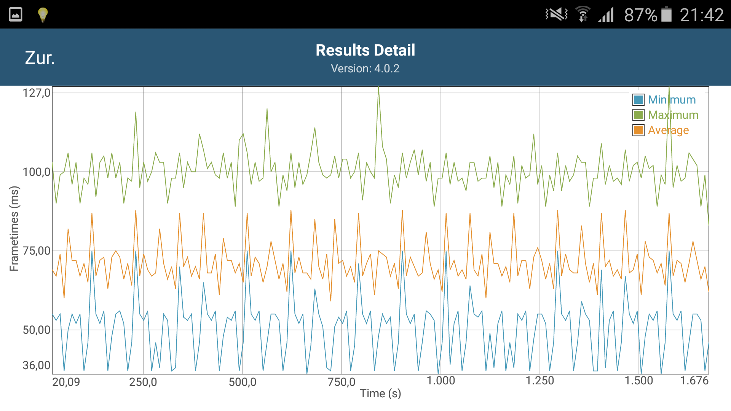The width and height of the screenshot is (731, 411).
Task: Tap the 87% battery percentage text
Action: coord(640,15)
